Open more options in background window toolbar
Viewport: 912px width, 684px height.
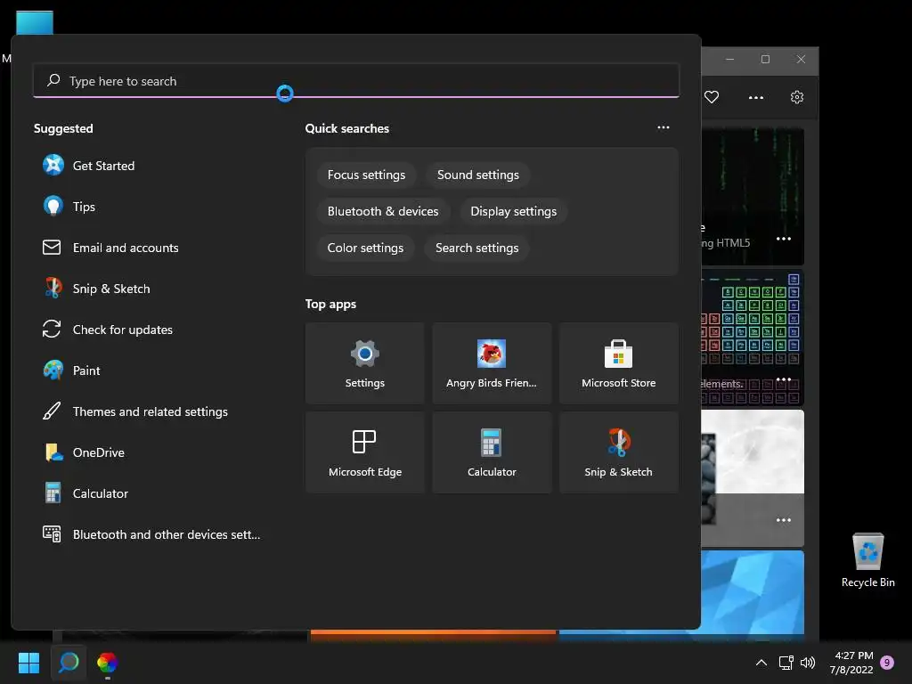point(755,98)
